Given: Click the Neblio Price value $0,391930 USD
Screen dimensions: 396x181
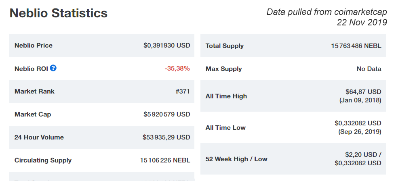Looking at the screenshot, I should (166, 46).
